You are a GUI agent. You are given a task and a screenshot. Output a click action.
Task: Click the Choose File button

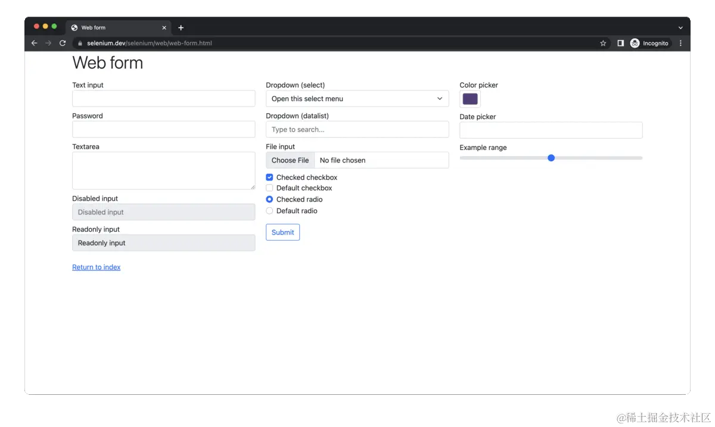[290, 160]
